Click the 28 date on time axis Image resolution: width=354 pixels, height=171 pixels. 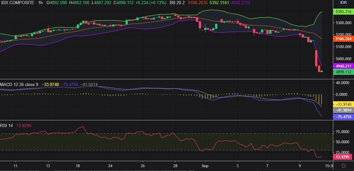pyautogui.click(x=175, y=166)
